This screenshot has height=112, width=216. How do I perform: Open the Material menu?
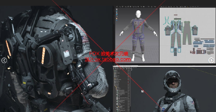pos(123,67)
